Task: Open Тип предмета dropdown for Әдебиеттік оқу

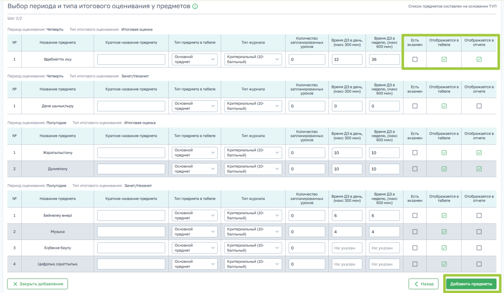Action: pos(194,59)
